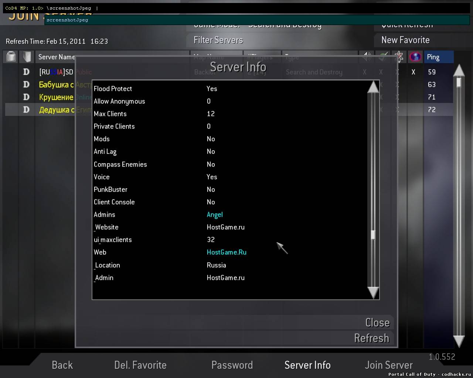
Task: Click the Voice value Yes
Action: (212, 177)
